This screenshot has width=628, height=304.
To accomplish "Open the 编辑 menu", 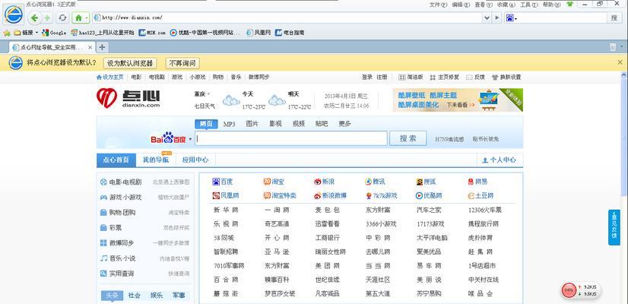I will (461, 5).
